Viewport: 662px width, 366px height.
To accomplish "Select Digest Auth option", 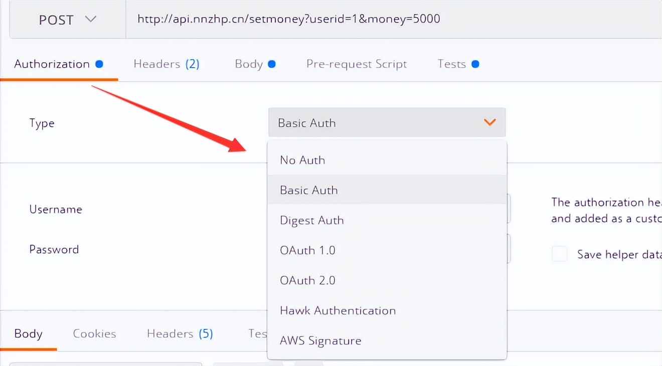I will (x=312, y=220).
